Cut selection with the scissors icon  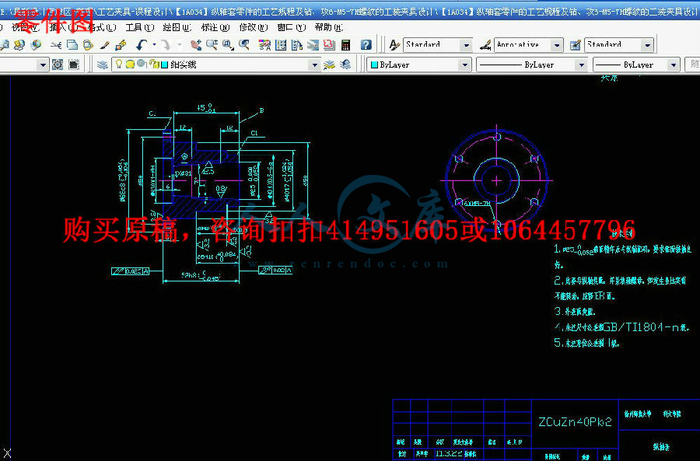coord(56,44)
